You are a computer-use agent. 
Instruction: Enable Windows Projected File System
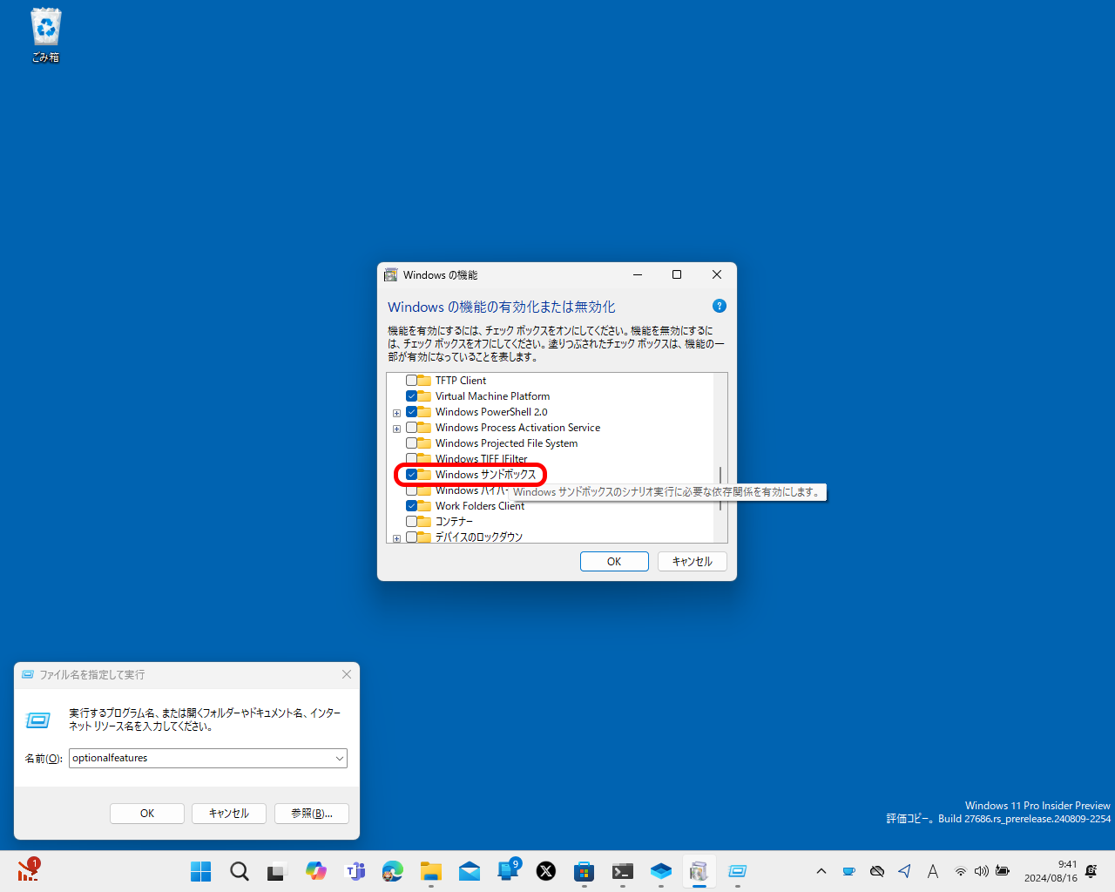tap(410, 443)
